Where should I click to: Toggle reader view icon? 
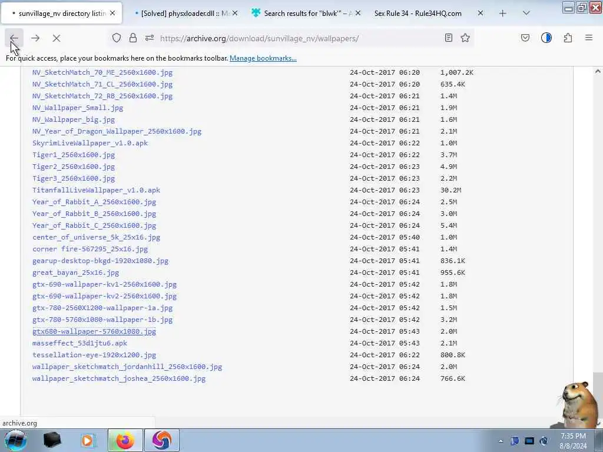tap(448, 38)
